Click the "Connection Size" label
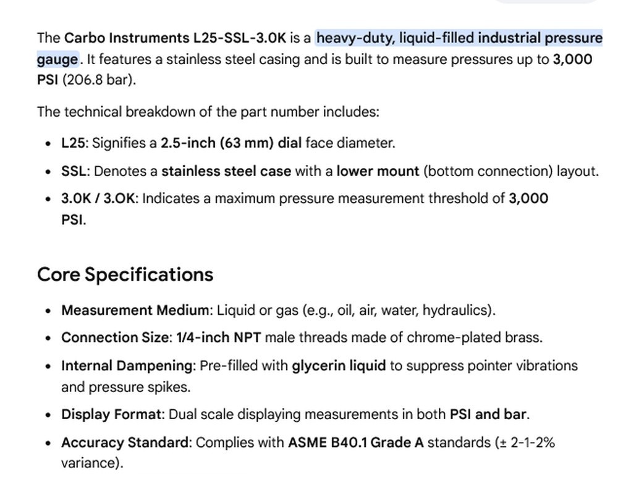This screenshot has height=484, width=618. (x=115, y=338)
